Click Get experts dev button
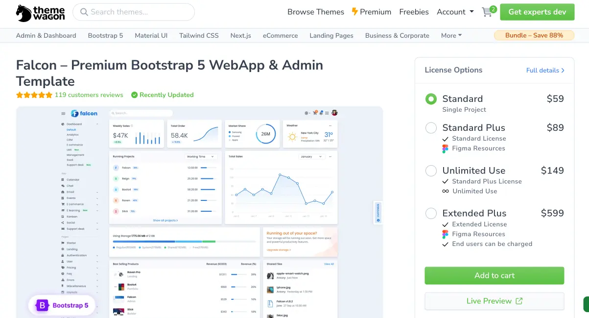 [x=537, y=12]
